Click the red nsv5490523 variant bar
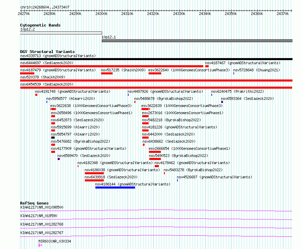 click(155, 159)
